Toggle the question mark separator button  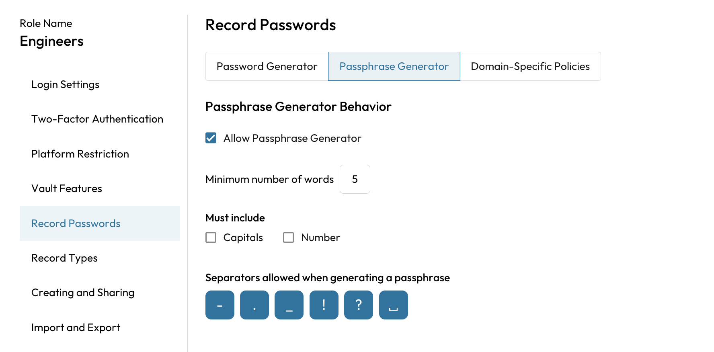359,305
